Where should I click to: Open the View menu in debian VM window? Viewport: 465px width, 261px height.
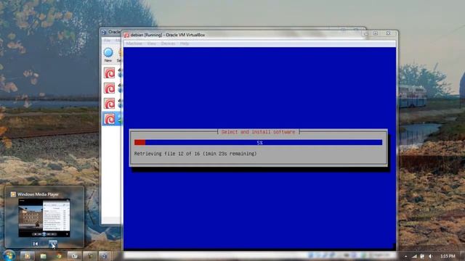152,43
